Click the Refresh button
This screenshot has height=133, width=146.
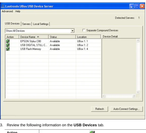click(100, 109)
